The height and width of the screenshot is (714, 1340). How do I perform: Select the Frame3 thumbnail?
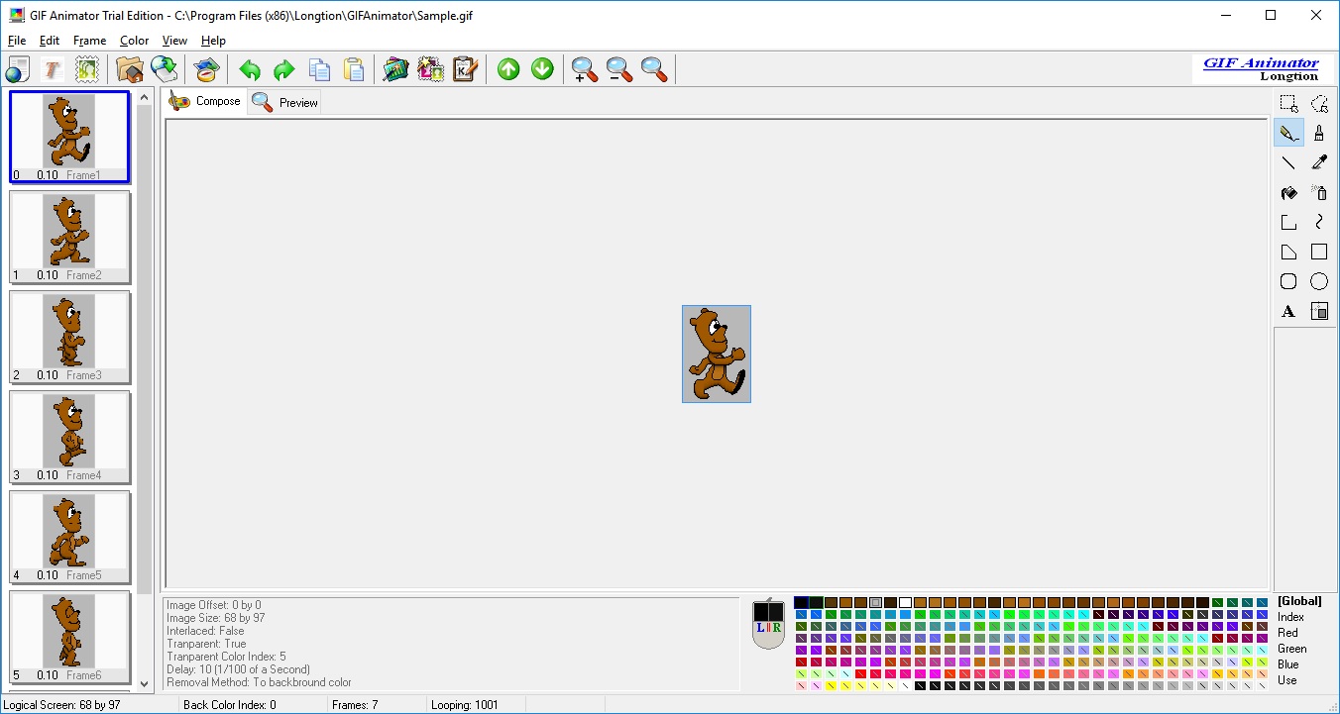pyautogui.click(x=69, y=337)
